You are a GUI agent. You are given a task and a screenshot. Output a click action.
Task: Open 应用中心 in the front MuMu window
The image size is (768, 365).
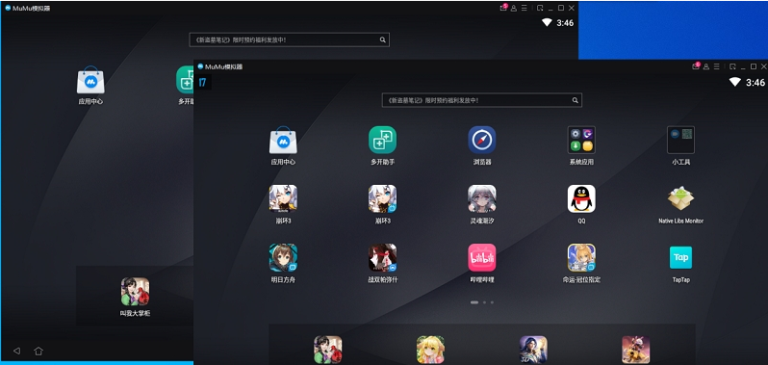coord(283,140)
